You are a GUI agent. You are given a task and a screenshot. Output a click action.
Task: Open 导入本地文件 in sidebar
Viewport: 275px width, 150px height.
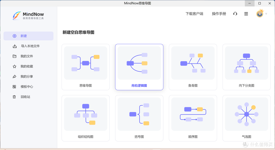click(30, 46)
